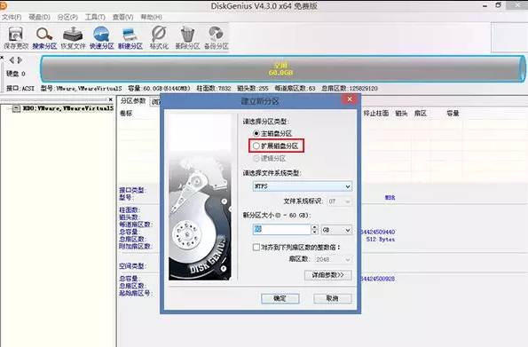Select HD0 VMware Virtual disk tree item
The height and width of the screenshot is (347, 528).
click(x=68, y=108)
